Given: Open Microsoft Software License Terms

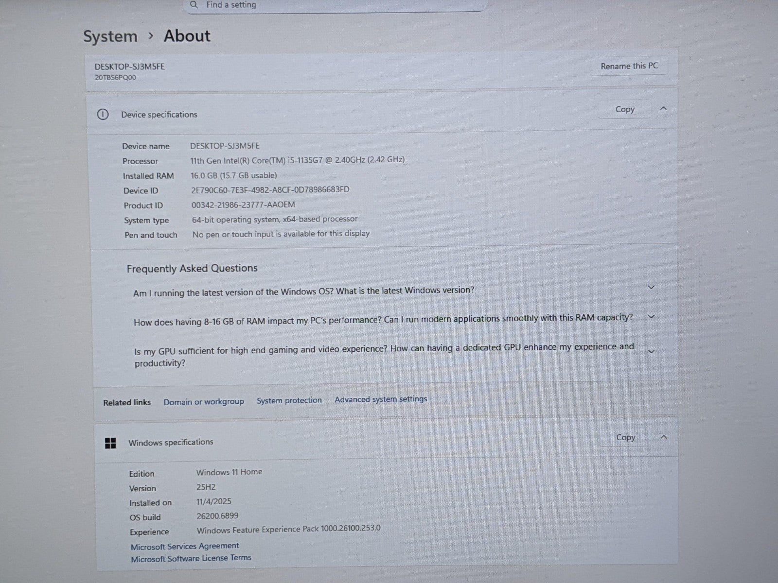Looking at the screenshot, I should pos(191,559).
